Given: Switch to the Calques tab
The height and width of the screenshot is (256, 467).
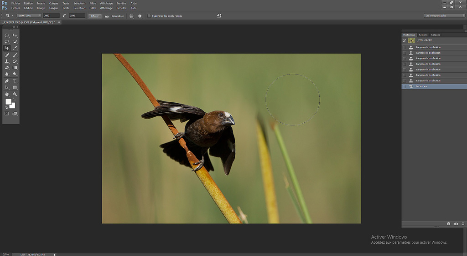Looking at the screenshot, I should pos(436,35).
